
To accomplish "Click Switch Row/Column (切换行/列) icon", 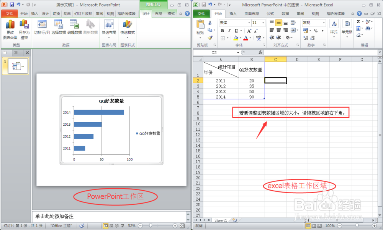I will (42, 24).
